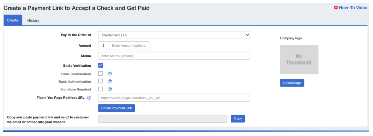Click the How-To Video play icon

pyautogui.click(x=336, y=8)
